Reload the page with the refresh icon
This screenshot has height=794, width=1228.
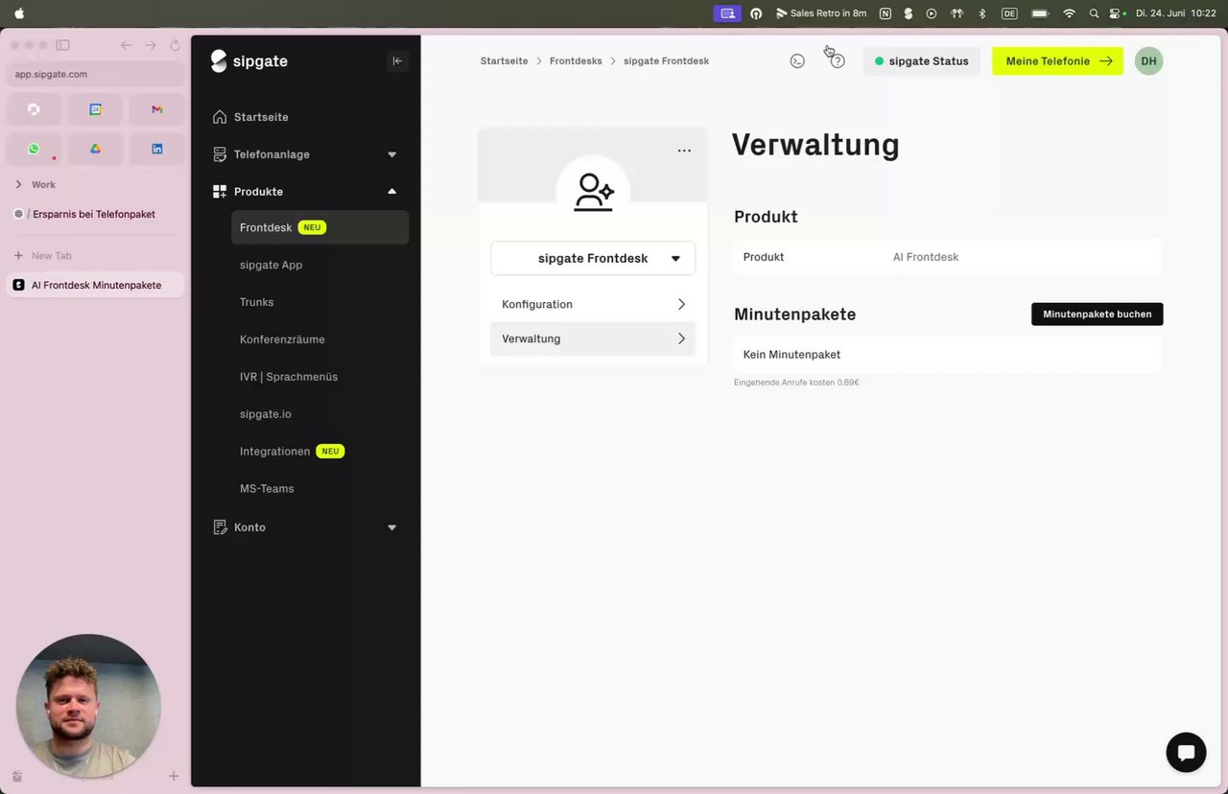(x=175, y=45)
